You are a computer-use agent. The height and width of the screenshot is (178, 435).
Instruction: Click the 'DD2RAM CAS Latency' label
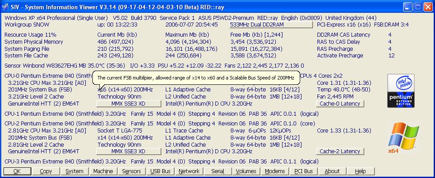343,35
